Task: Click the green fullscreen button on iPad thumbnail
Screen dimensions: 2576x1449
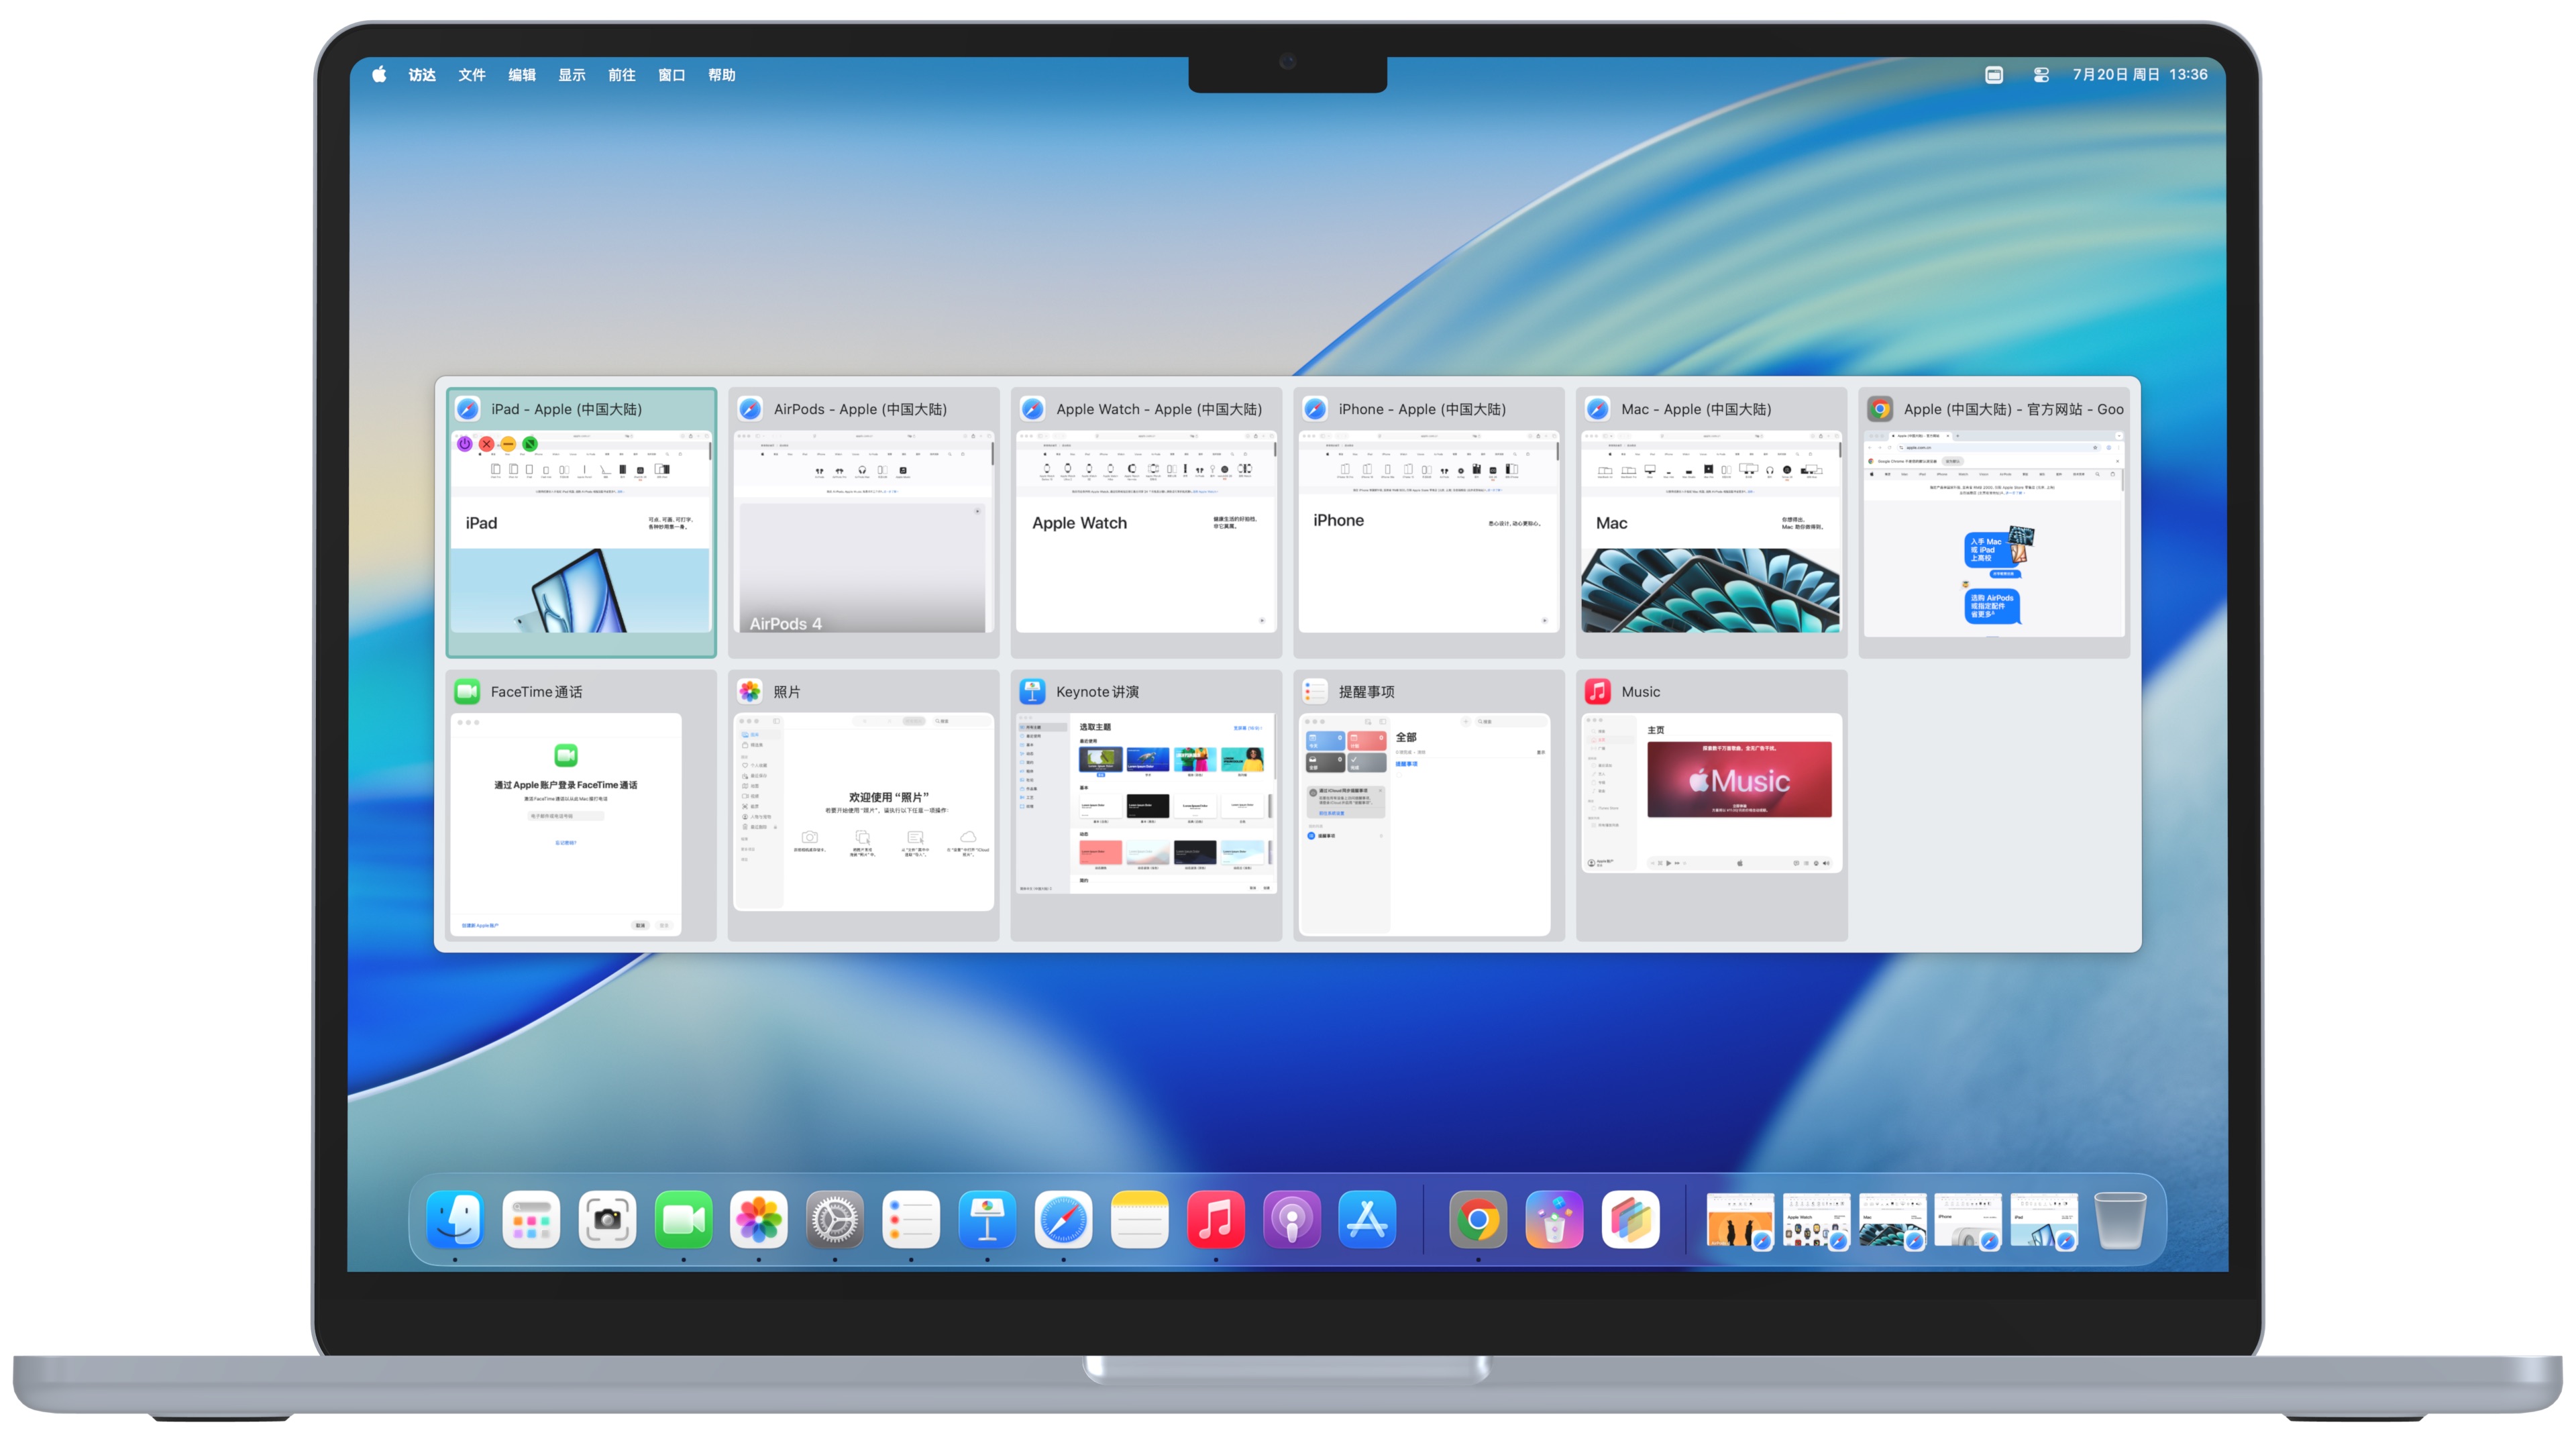Action: (530, 444)
